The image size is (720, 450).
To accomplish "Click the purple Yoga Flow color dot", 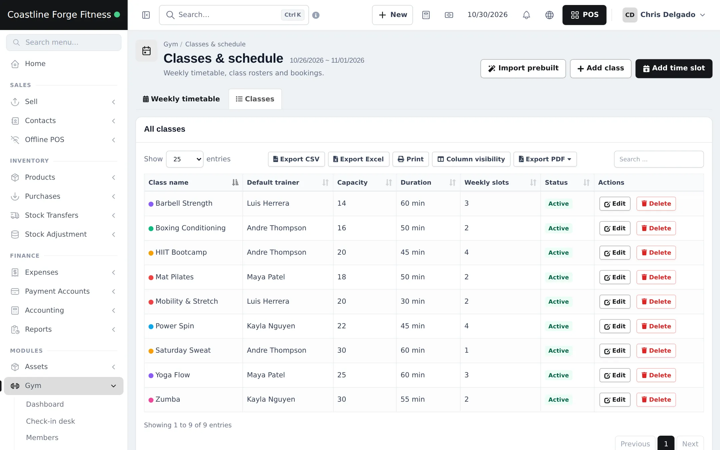I will pyautogui.click(x=151, y=375).
